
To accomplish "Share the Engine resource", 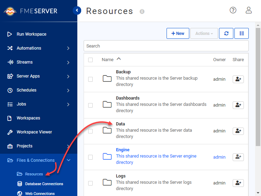I will pyautogui.click(x=238, y=157).
